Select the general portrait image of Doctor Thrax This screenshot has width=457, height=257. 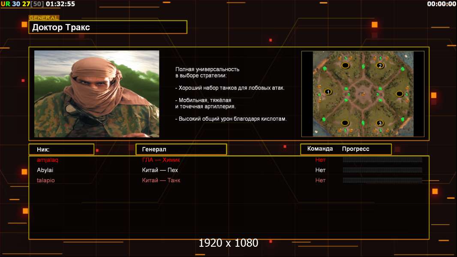[97, 94]
